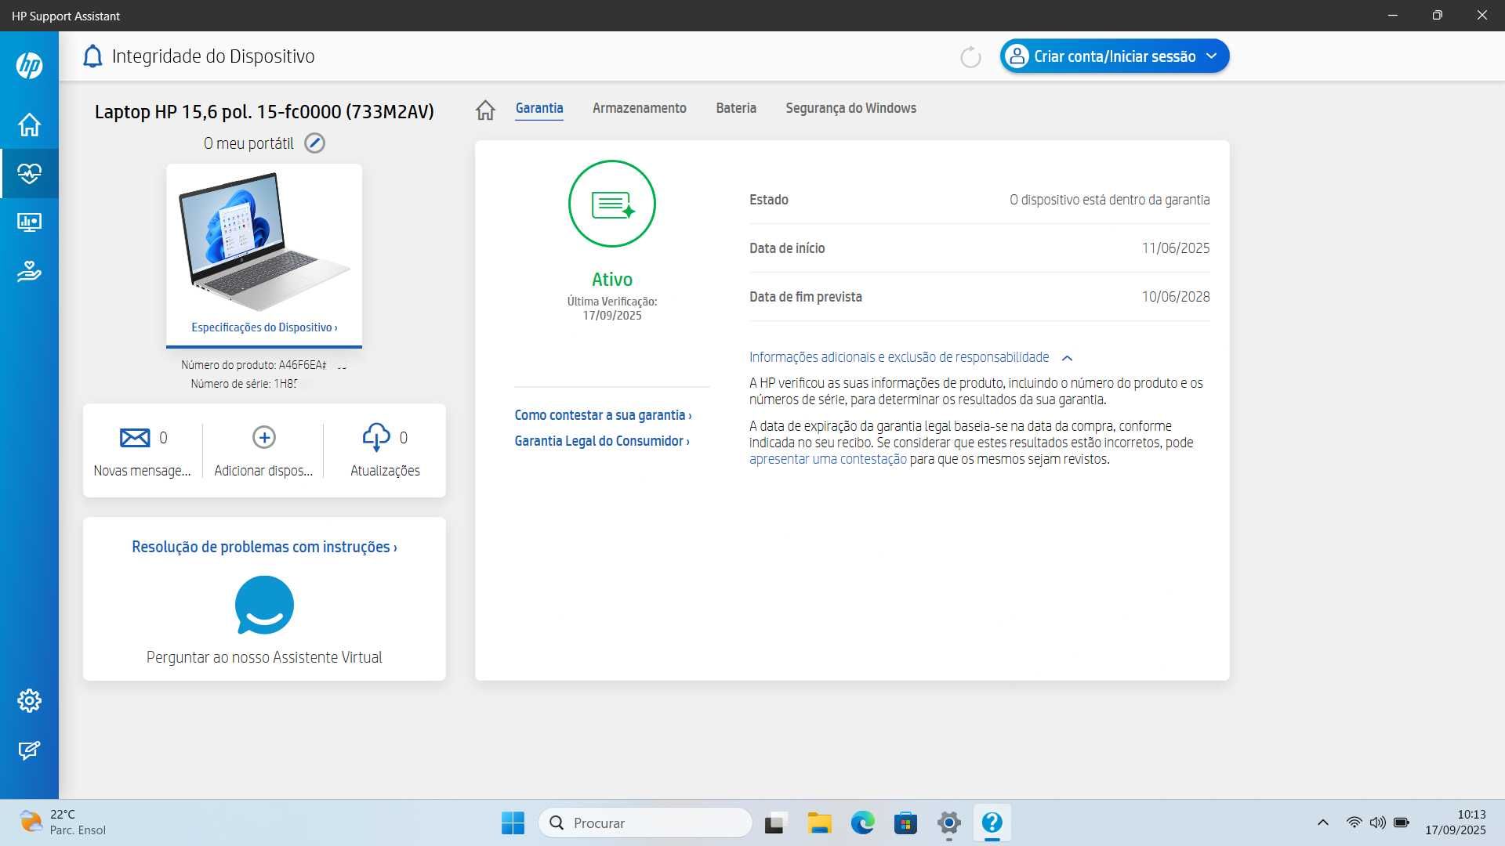This screenshot has height=846, width=1505.
Task: Click the HP logo in sidebar
Action: (x=29, y=66)
